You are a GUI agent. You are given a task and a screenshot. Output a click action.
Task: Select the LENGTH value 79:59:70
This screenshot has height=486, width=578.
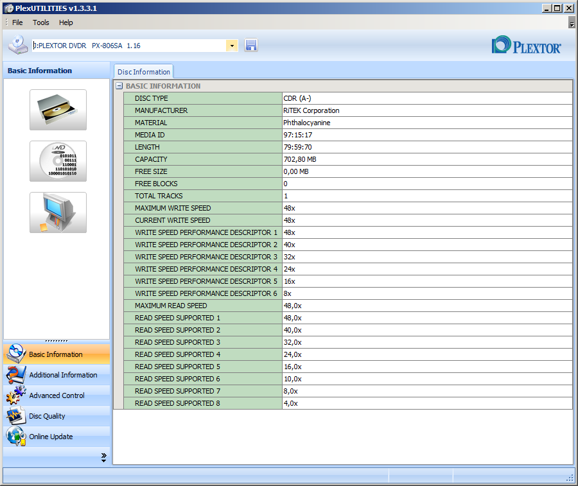pyautogui.click(x=297, y=147)
